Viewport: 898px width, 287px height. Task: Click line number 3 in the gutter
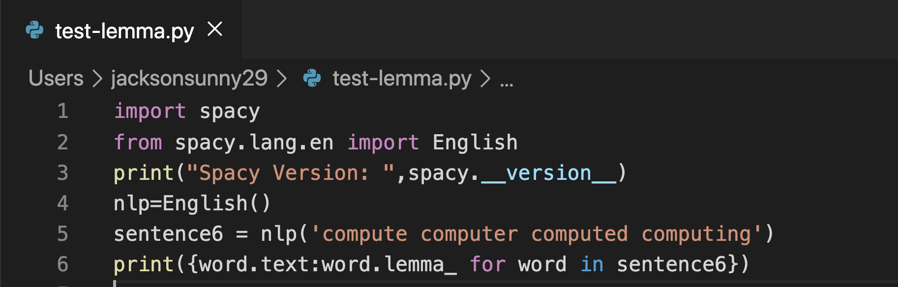[62, 172]
